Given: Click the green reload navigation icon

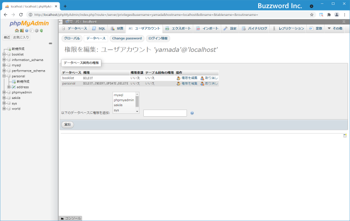Looking at the screenshot, I should 41,31.
